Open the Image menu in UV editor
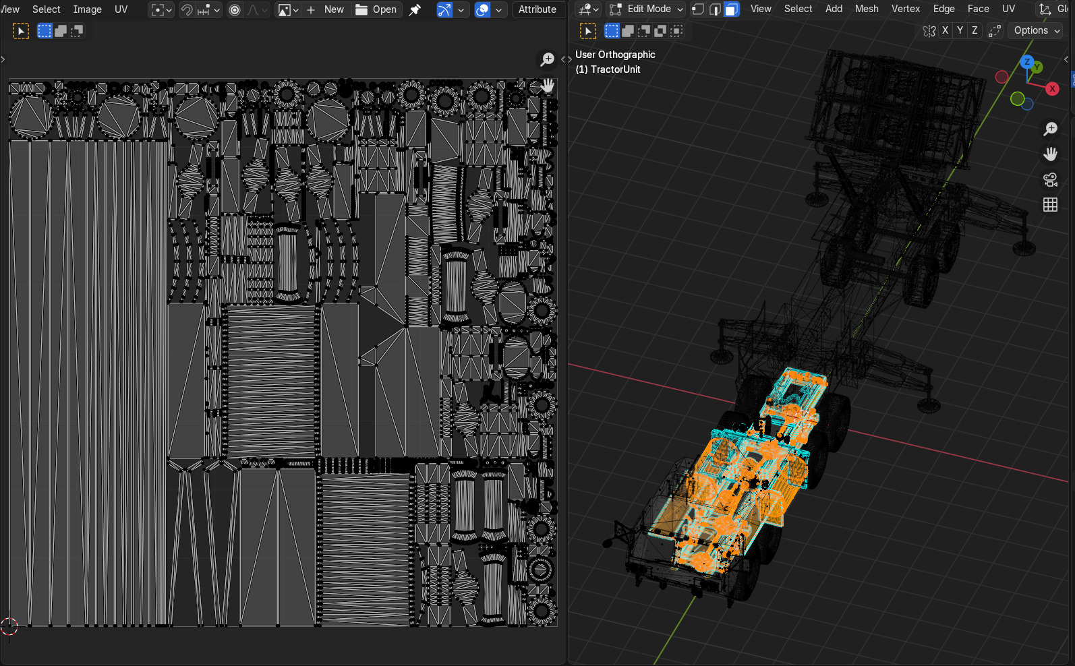This screenshot has height=666, width=1075. point(87,9)
